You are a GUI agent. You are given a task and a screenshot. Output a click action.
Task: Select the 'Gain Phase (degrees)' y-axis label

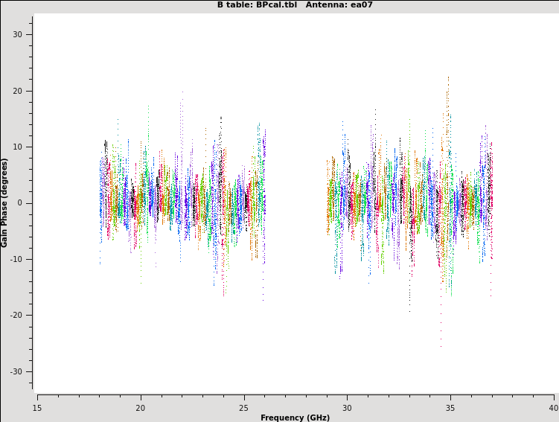(x=4, y=202)
